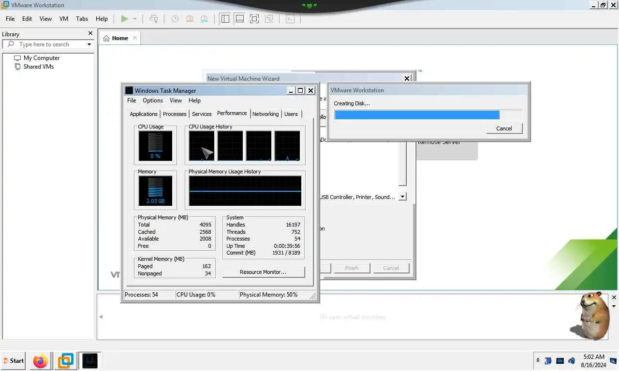This screenshot has height=371, width=619.
Task: Click the Up Time 0:00:39:56 value
Action: point(287,246)
